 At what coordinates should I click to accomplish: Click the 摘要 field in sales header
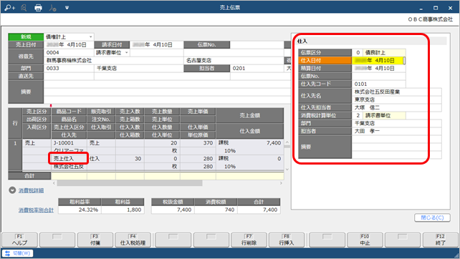(x=167, y=92)
